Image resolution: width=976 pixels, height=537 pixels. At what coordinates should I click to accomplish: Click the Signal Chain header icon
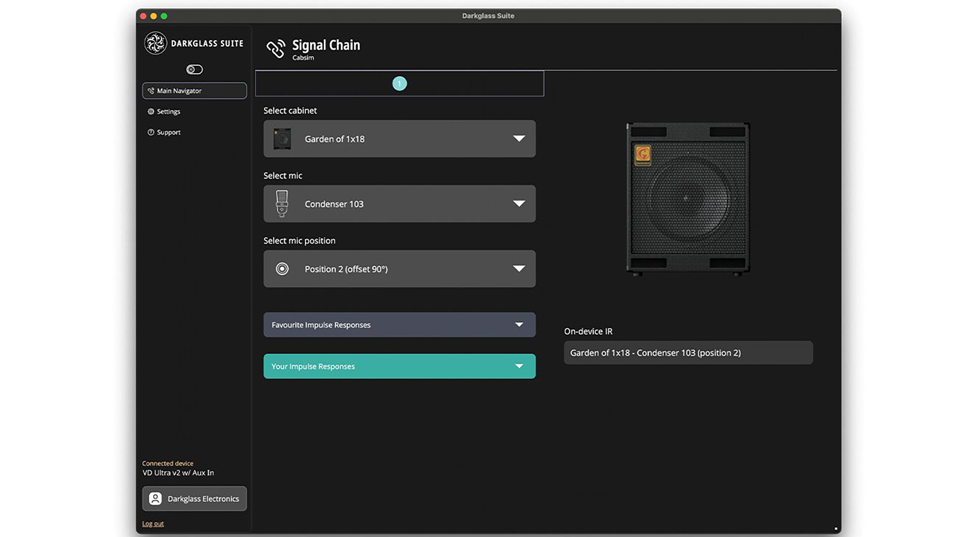tap(276, 49)
